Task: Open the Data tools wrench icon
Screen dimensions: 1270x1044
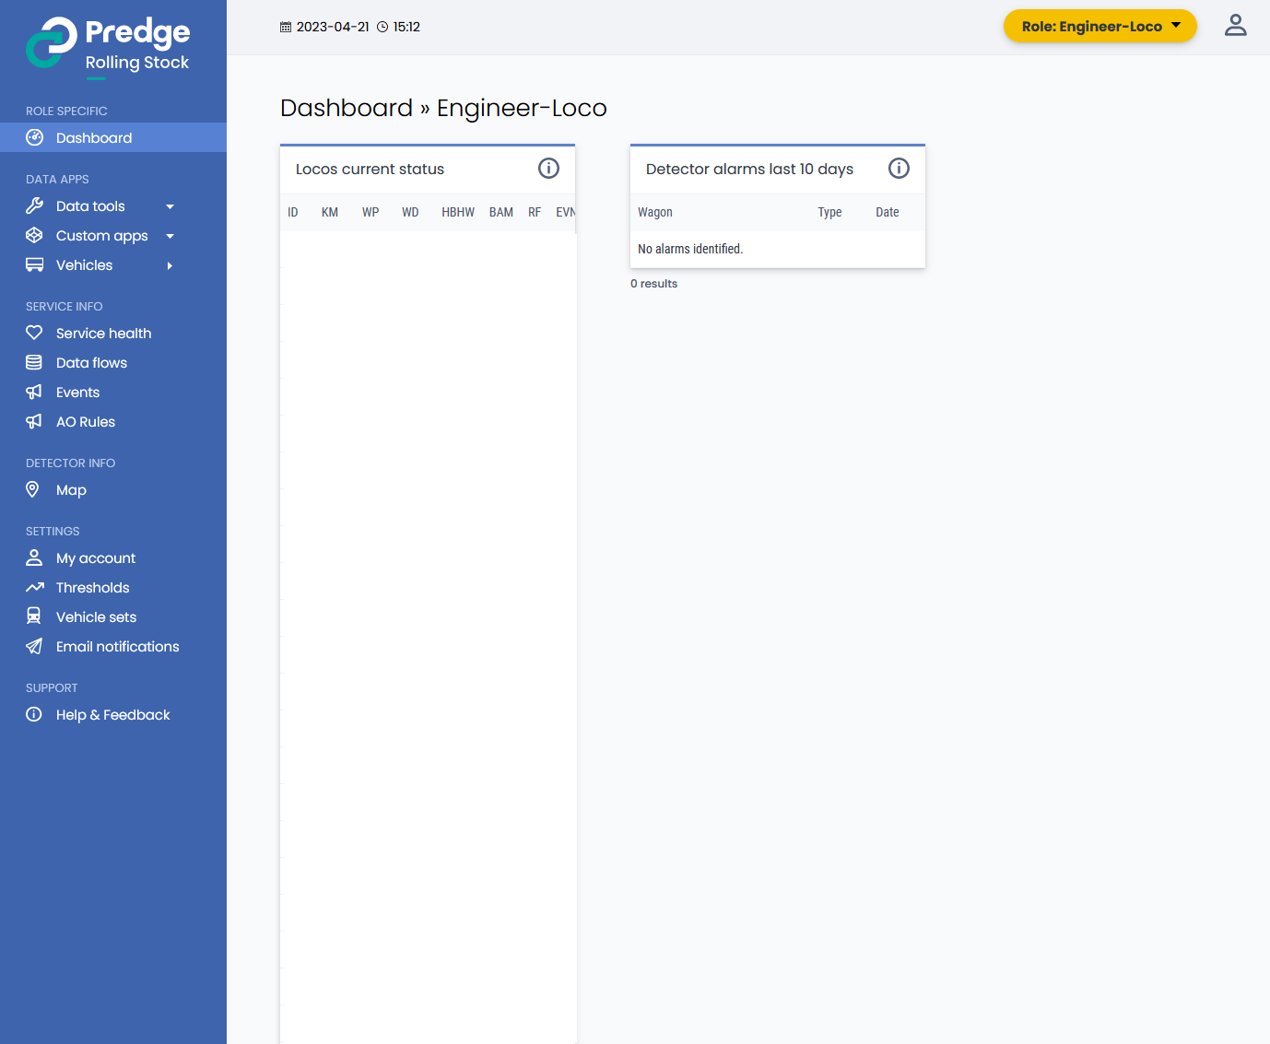Action: (34, 205)
